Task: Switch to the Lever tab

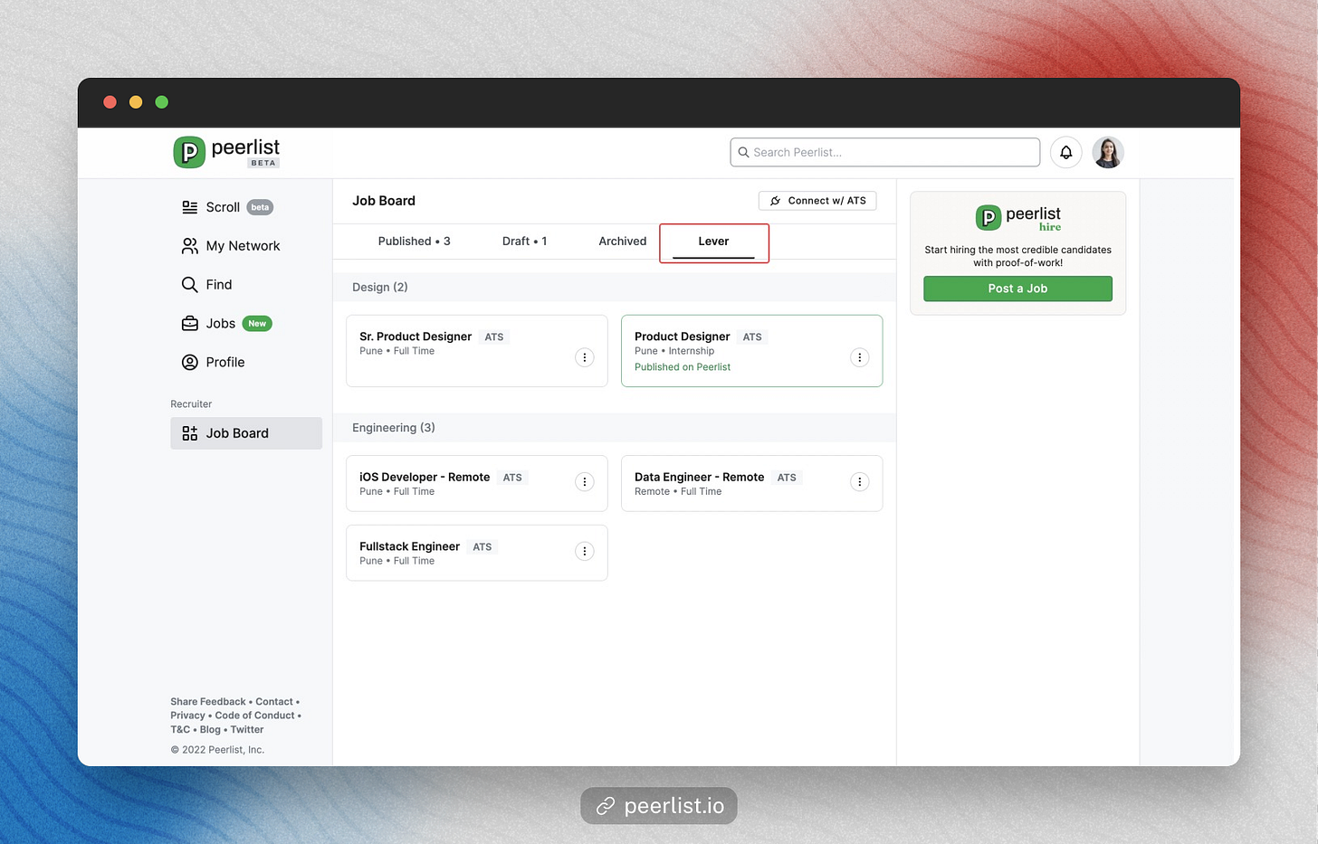Action: coord(713,242)
